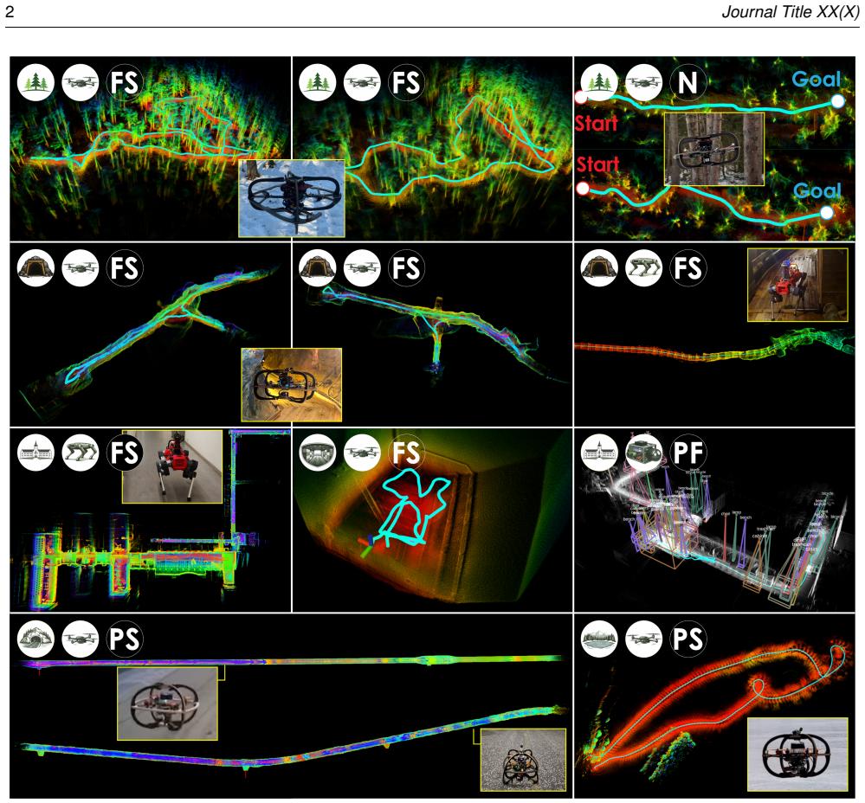Click the photo of the red legged robot in the mine
The height and width of the screenshot is (803, 865).
click(x=797, y=285)
